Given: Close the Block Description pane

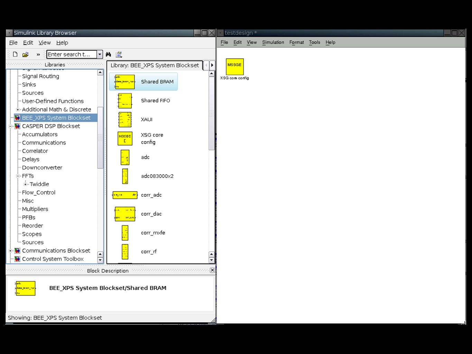Looking at the screenshot, I should pos(212,270).
